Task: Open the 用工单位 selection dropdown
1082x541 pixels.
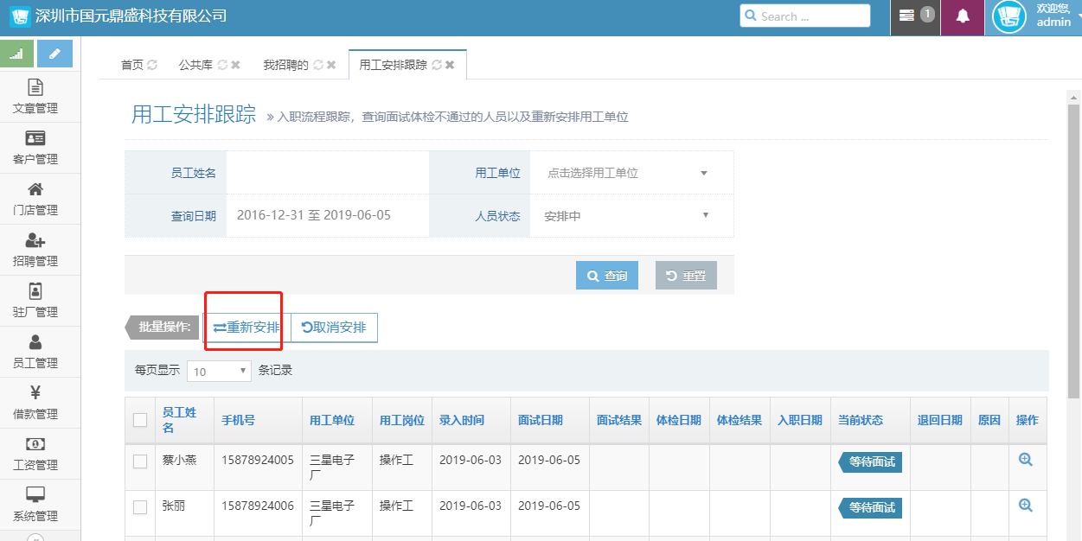Action: point(630,173)
